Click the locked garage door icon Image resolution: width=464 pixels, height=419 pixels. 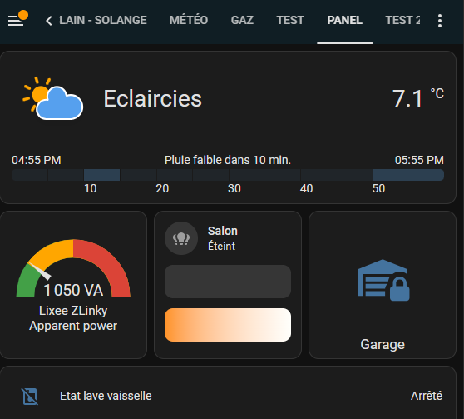[383, 280]
